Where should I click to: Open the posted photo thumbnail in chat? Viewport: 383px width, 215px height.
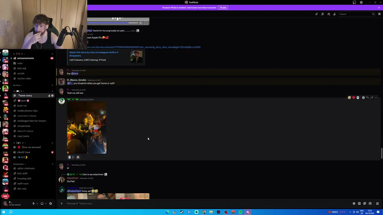(87, 128)
